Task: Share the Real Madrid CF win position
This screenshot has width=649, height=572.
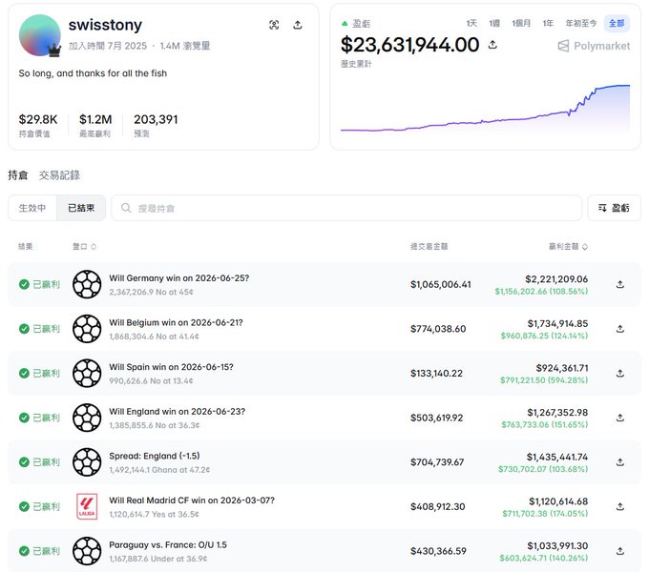Action: [x=619, y=507]
